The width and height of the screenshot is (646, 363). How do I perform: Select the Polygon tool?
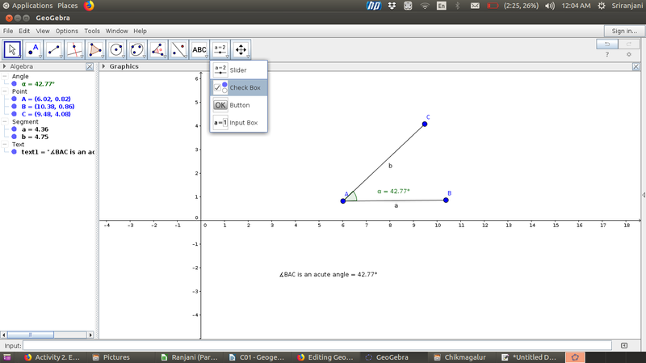[95, 49]
